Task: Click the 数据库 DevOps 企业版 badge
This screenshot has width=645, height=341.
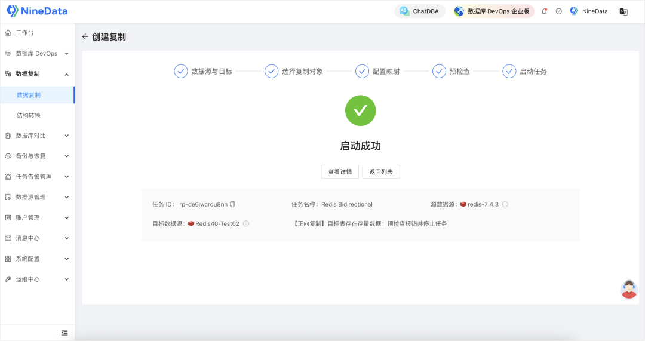Action: [493, 11]
